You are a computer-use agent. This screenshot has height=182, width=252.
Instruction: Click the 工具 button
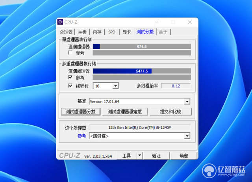pyautogui.click(x=127, y=156)
